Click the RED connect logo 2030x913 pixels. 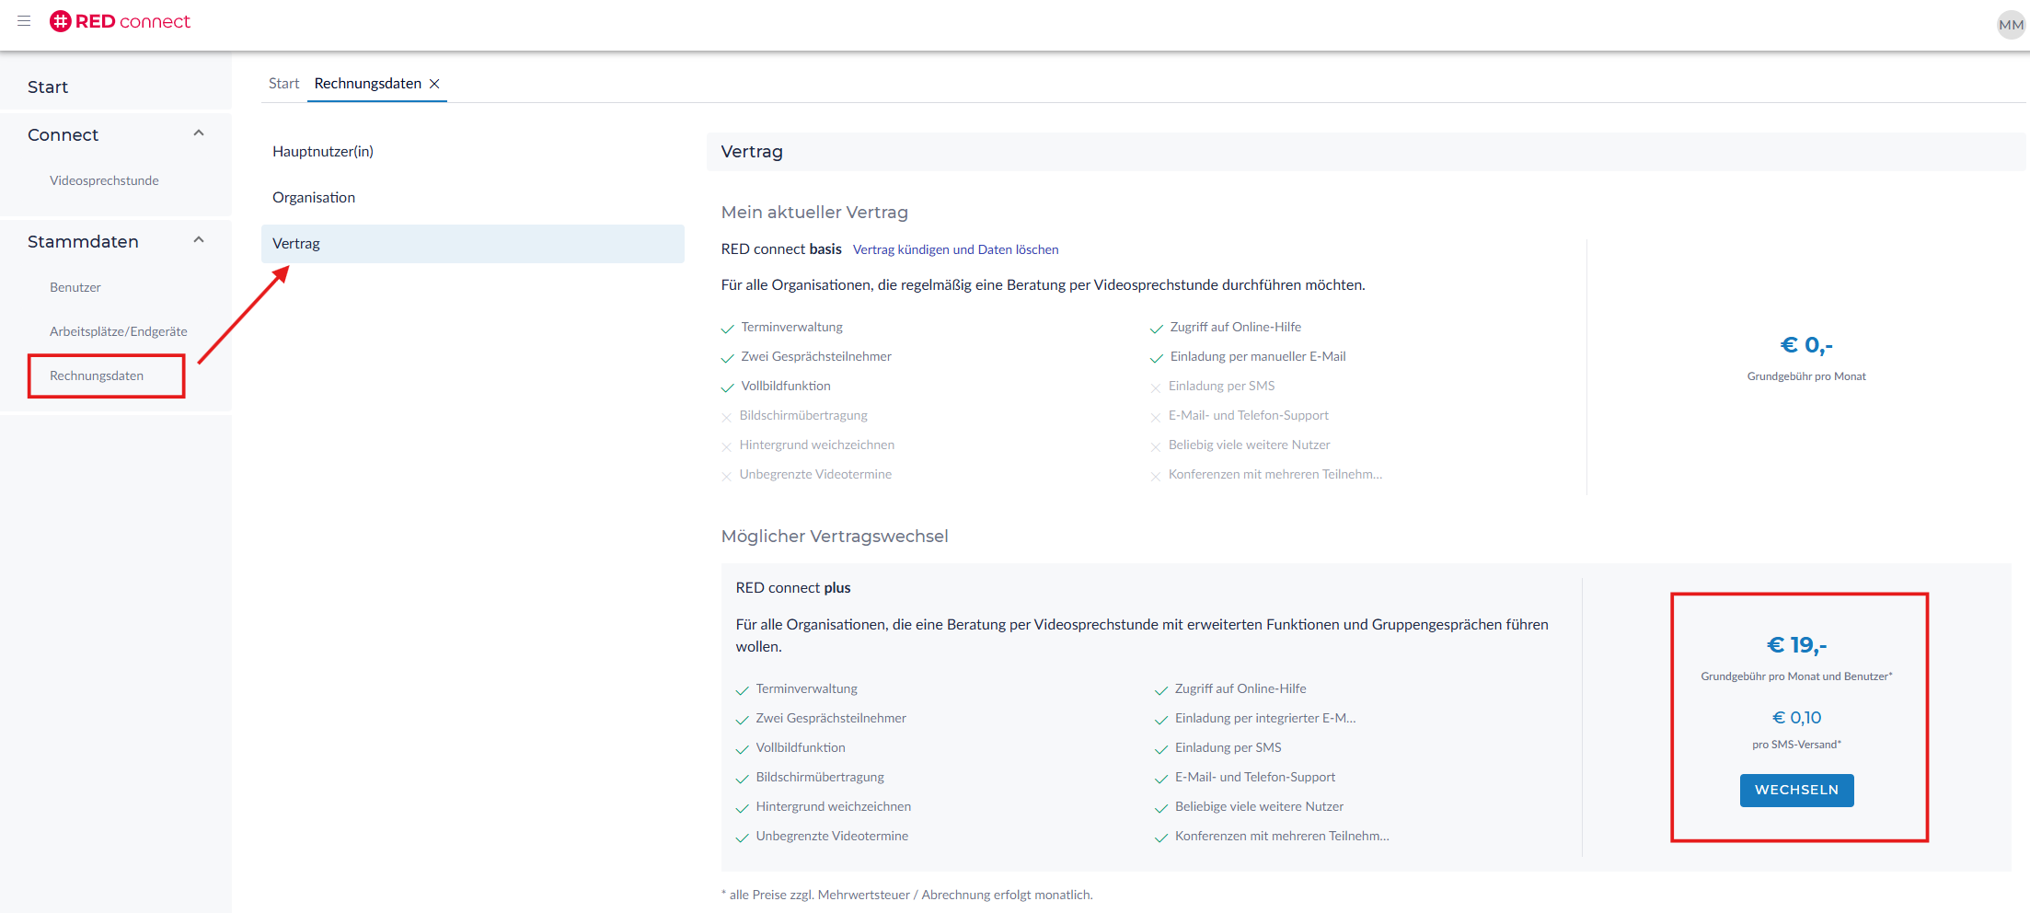click(x=121, y=21)
